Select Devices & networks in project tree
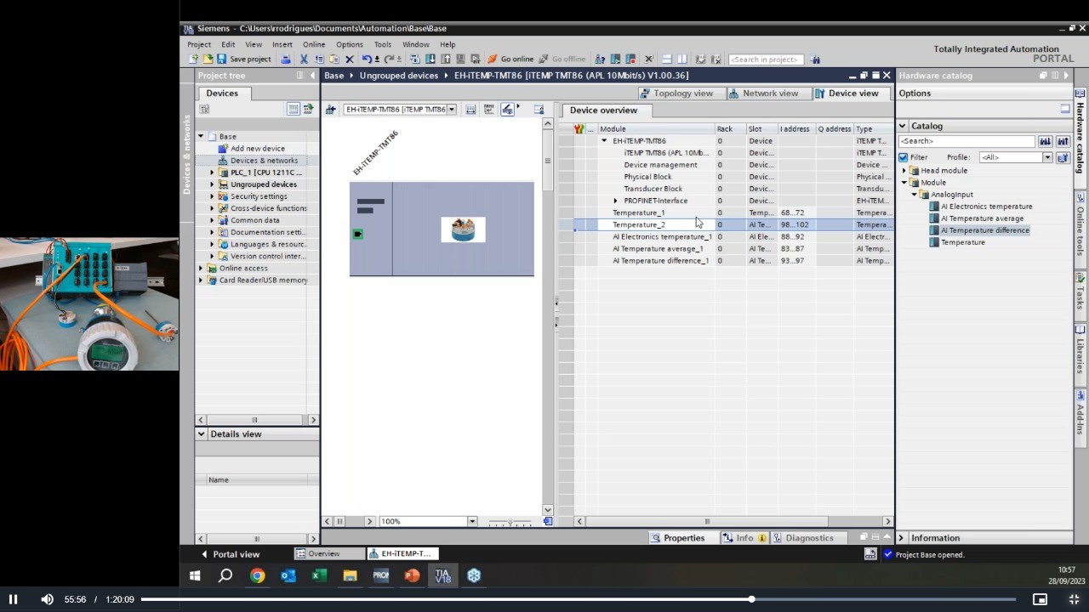Screen dimensions: 1089x612 pos(264,161)
